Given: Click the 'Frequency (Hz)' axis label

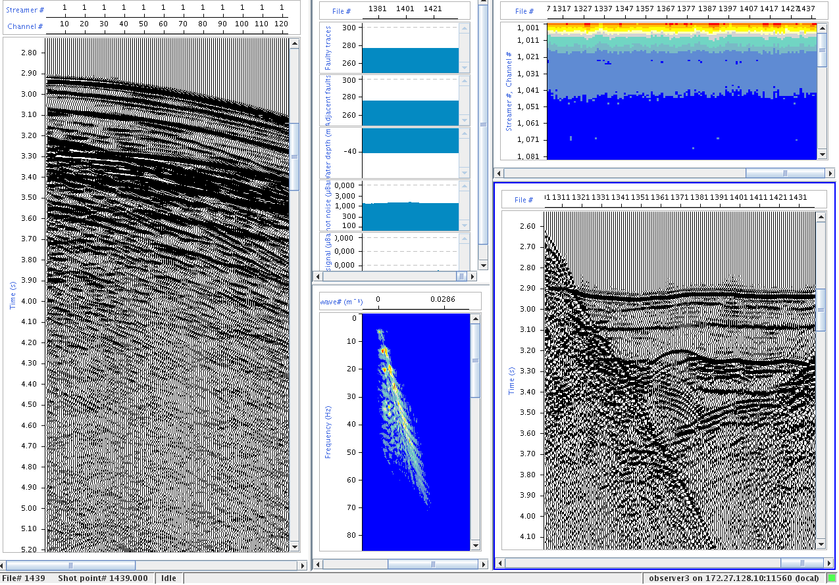Looking at the screenshot, I should [x=328, y=431].
